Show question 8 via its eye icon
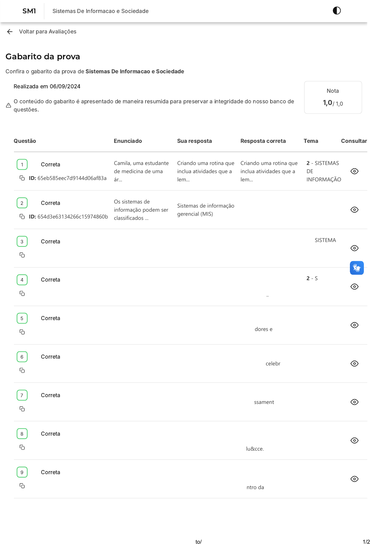 point(354,441)
